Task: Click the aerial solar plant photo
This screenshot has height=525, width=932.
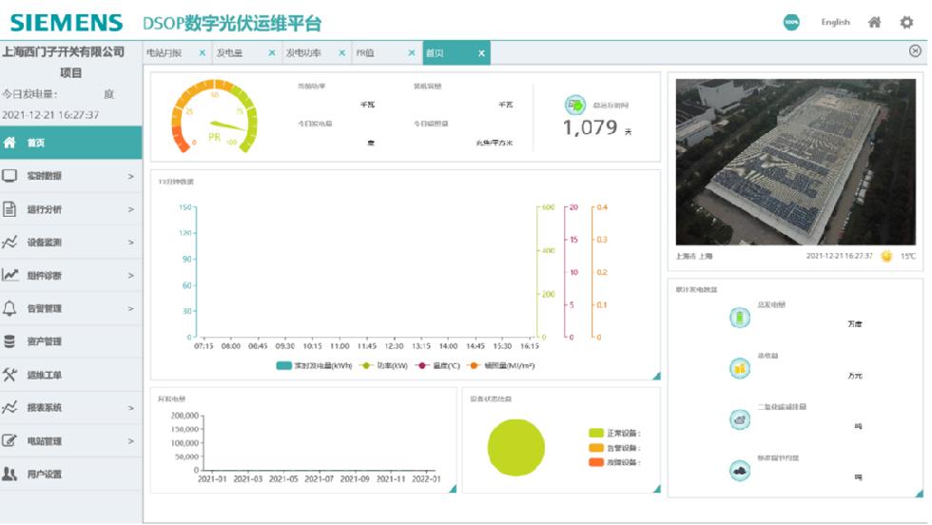Action: click(x=795, y=162)
